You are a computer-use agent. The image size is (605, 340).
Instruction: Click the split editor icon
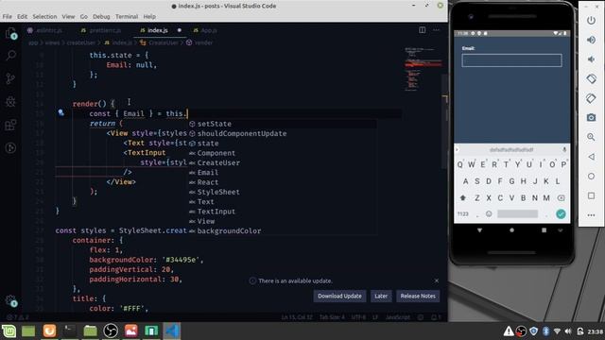point(423,30)
